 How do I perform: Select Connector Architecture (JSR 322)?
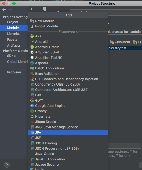[x=68, y=90]
